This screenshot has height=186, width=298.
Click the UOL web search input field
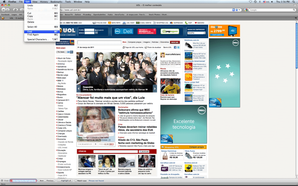point(99,42)
